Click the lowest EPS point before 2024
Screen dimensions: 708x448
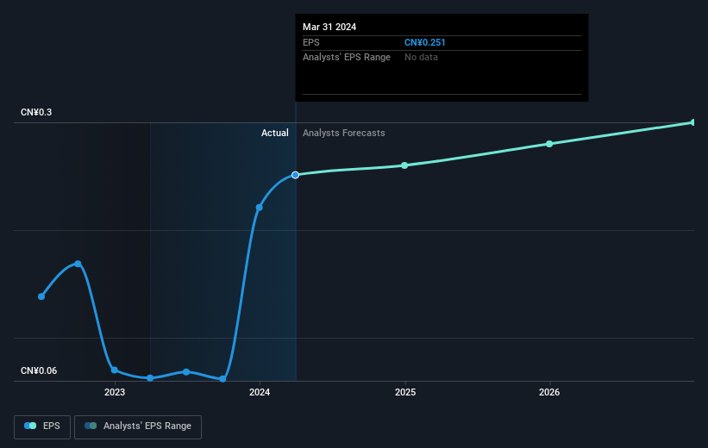222,379
